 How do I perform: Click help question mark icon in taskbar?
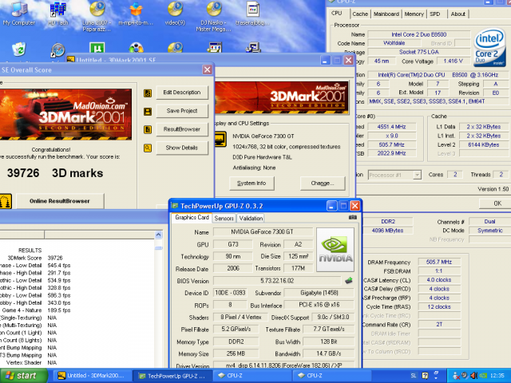(x=425, y=376)
